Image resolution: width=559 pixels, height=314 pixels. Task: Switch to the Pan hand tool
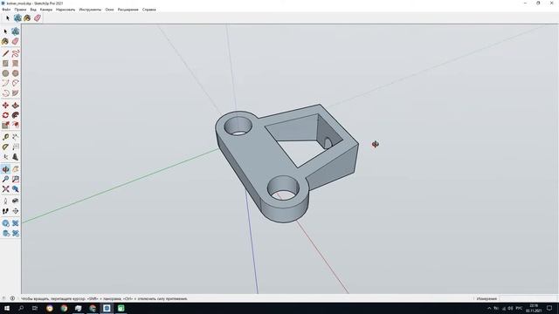pos(16,169)
